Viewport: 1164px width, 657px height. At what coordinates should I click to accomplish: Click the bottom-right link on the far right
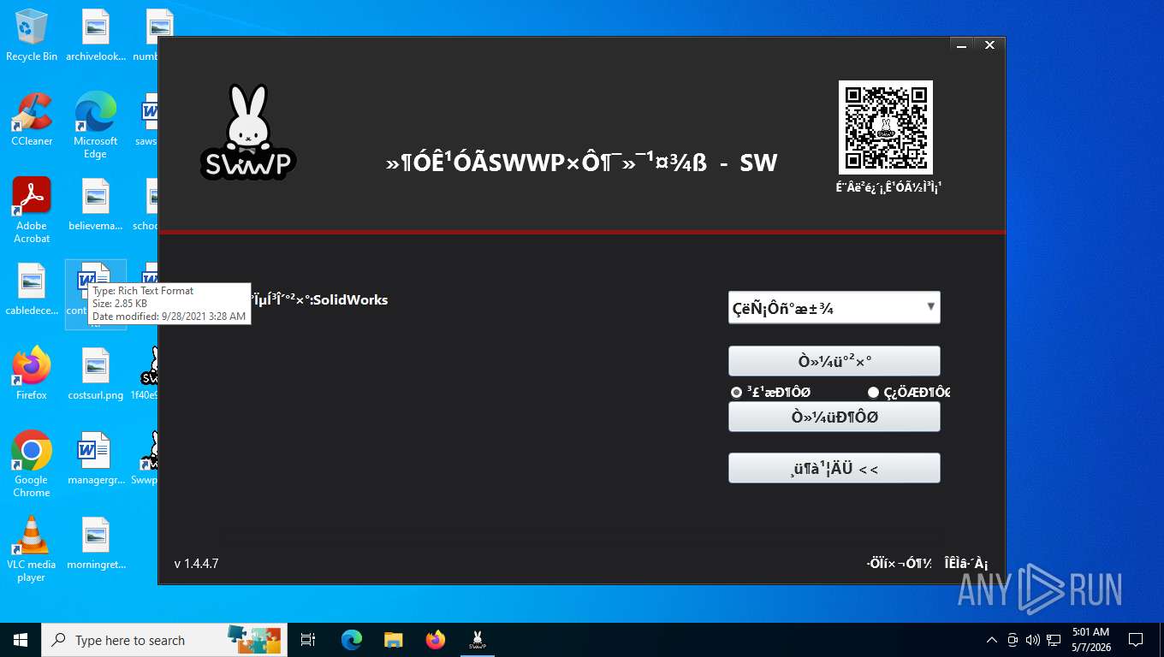(966, 563)
